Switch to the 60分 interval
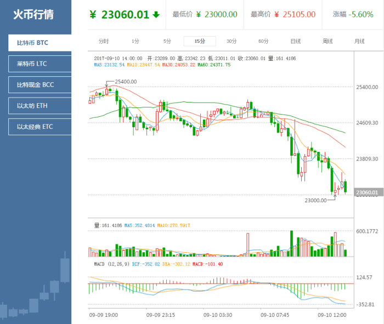The image size is (384, 324). pyautogui.click(x=263, y=41)
